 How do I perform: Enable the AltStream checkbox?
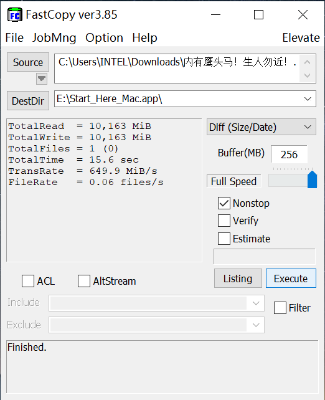(84, 281)
